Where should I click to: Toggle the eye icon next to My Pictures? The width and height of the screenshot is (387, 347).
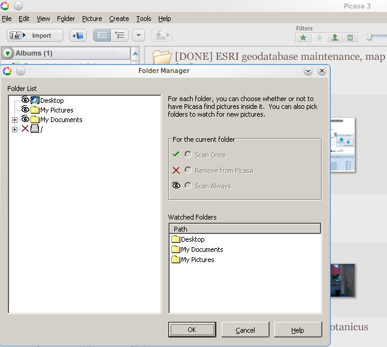pyautogui.click(x=25, y=109)
